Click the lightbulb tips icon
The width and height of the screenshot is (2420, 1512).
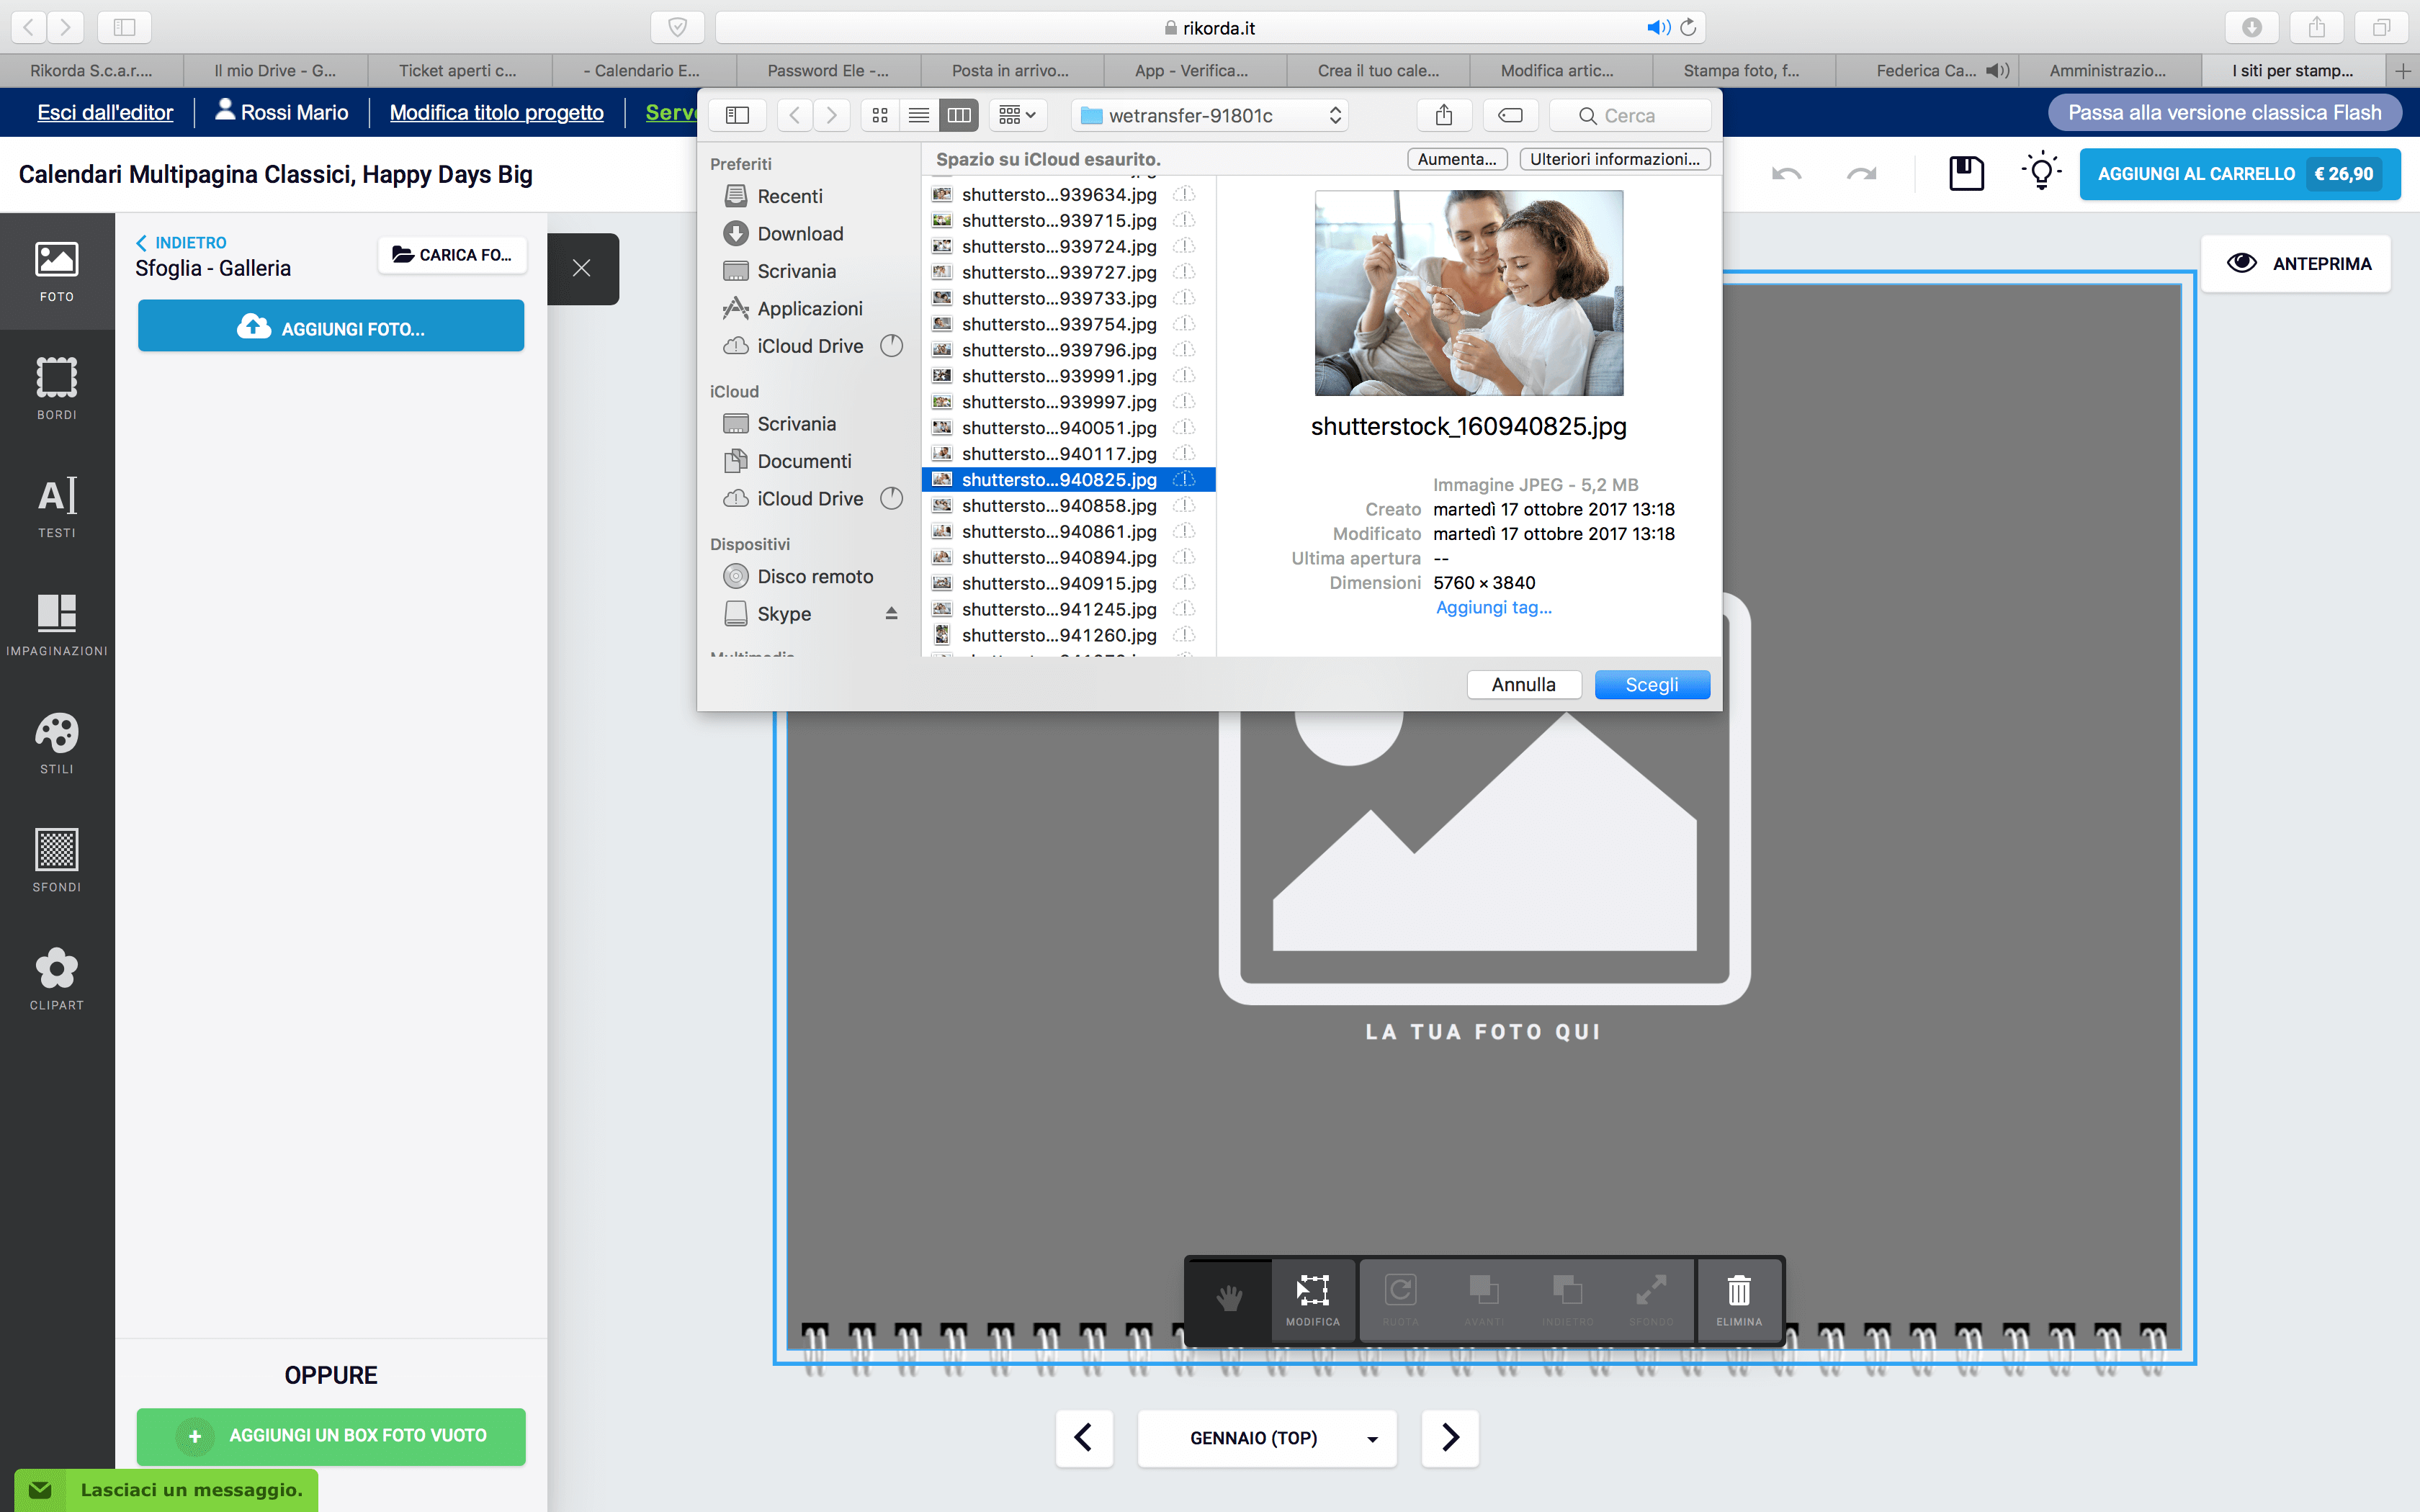[x=2041, y=172]
